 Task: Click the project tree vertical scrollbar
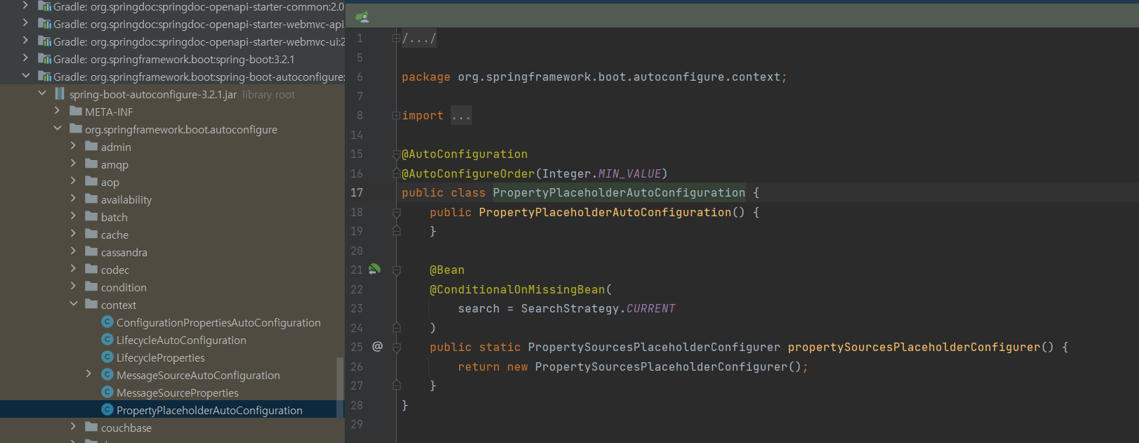341,388
